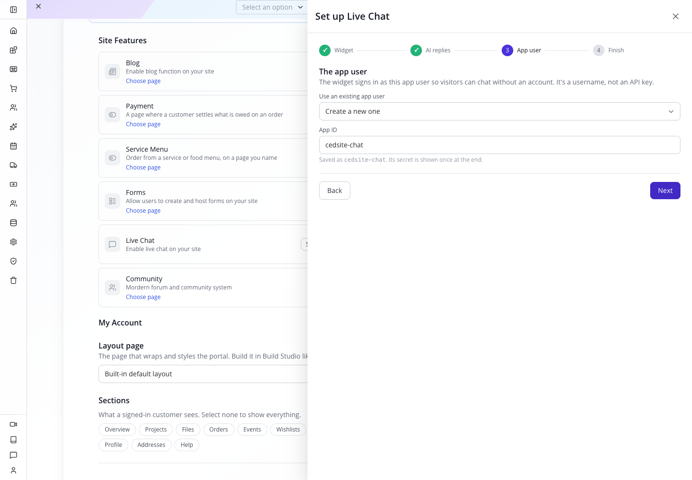Toggle the Orders section chip
The height and width of the screenshot is (480, 692).
[219, 430]
